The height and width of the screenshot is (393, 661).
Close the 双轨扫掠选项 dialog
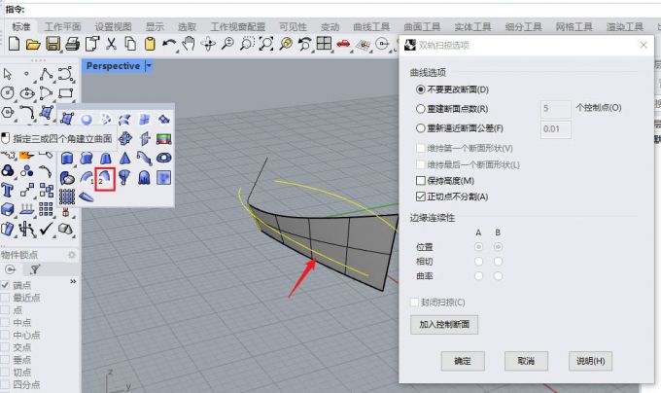click(x=644, y=45)
